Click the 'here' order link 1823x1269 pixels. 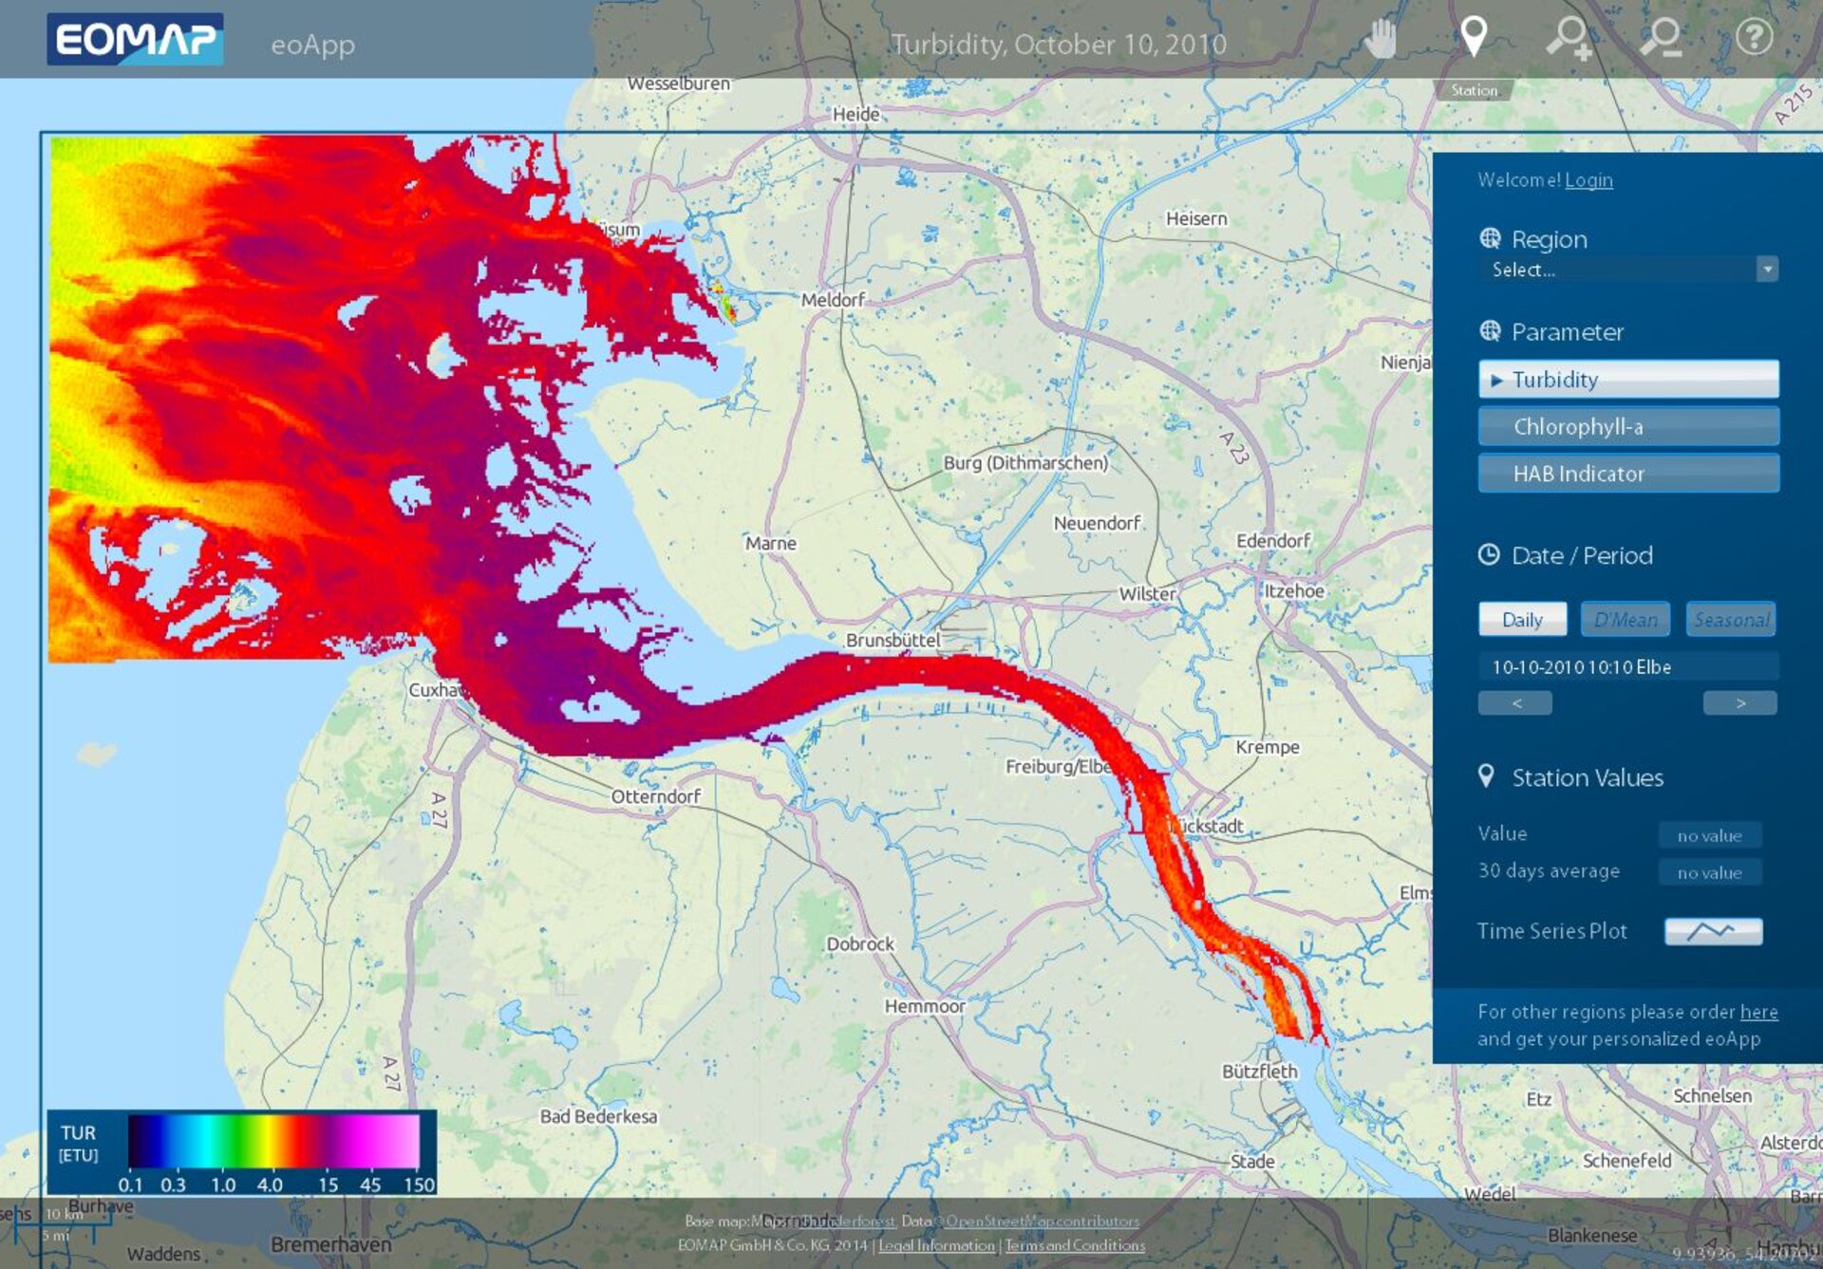1758,1012
